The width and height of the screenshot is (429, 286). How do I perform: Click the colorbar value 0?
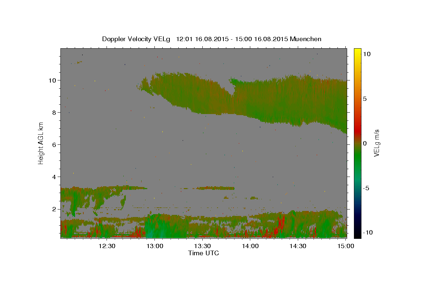365,143
